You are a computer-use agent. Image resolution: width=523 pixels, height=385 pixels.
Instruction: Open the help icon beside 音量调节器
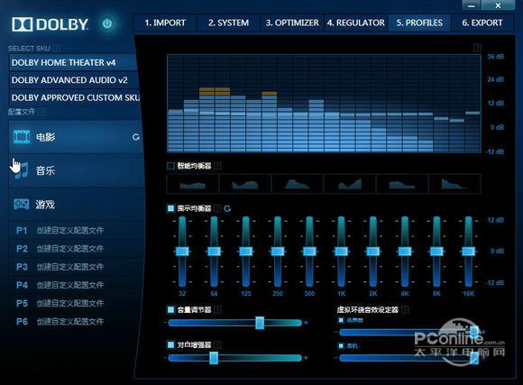(217, 309)
